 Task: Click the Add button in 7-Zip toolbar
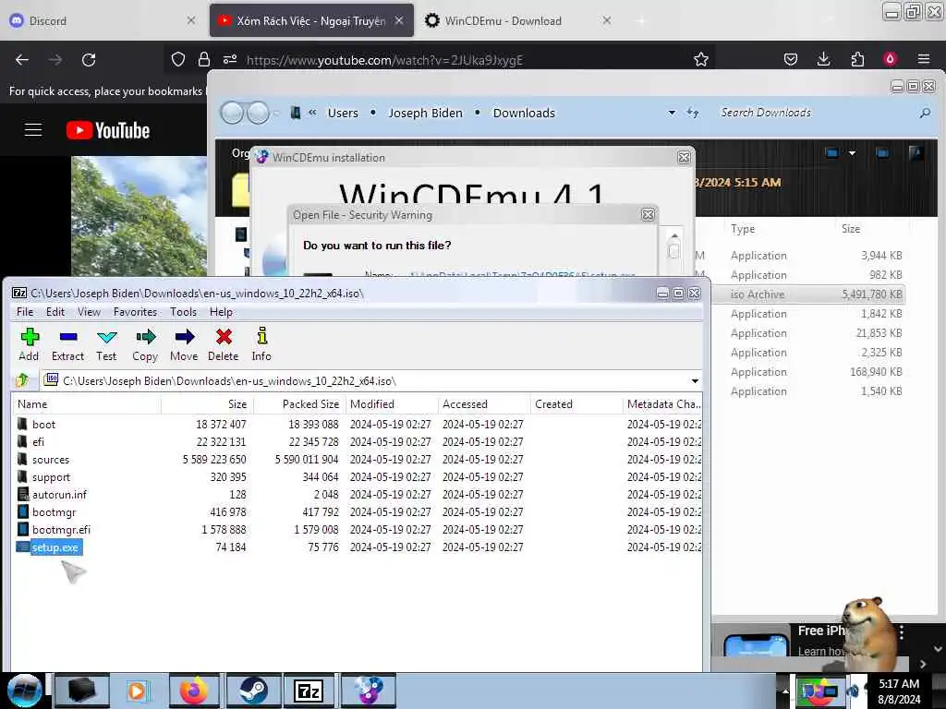29,344
